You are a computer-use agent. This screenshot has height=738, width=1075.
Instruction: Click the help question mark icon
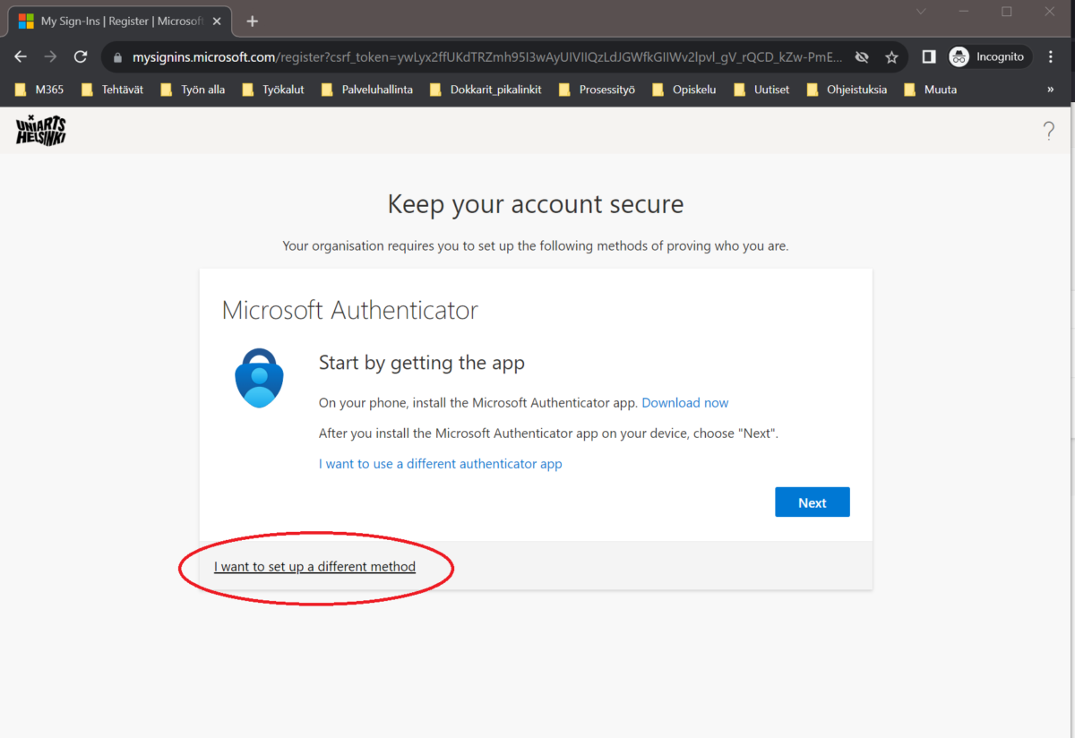coord(1048,131)
